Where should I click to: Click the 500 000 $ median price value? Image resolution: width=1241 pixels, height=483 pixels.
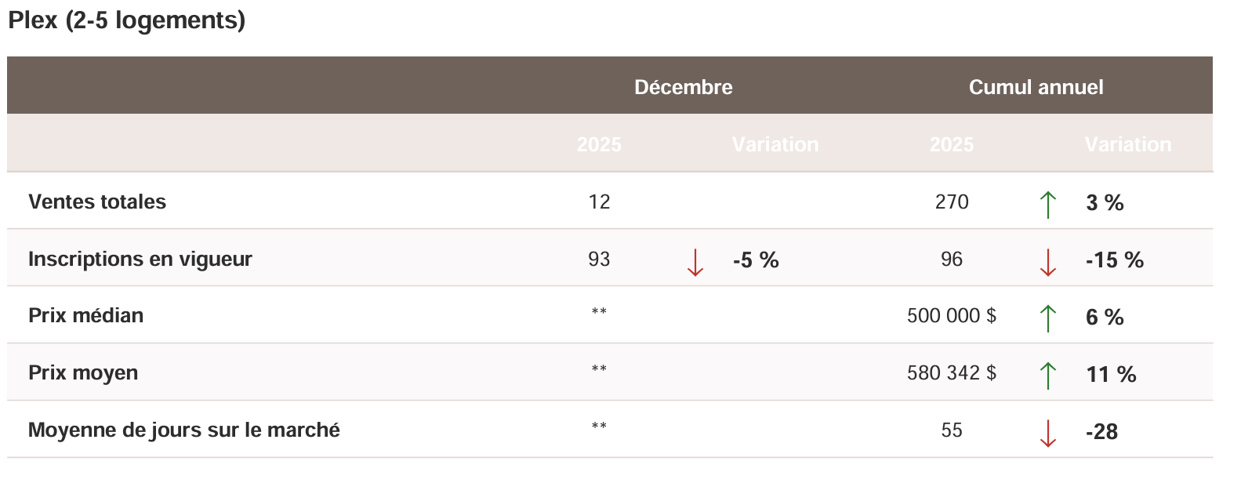pos(951,315)
